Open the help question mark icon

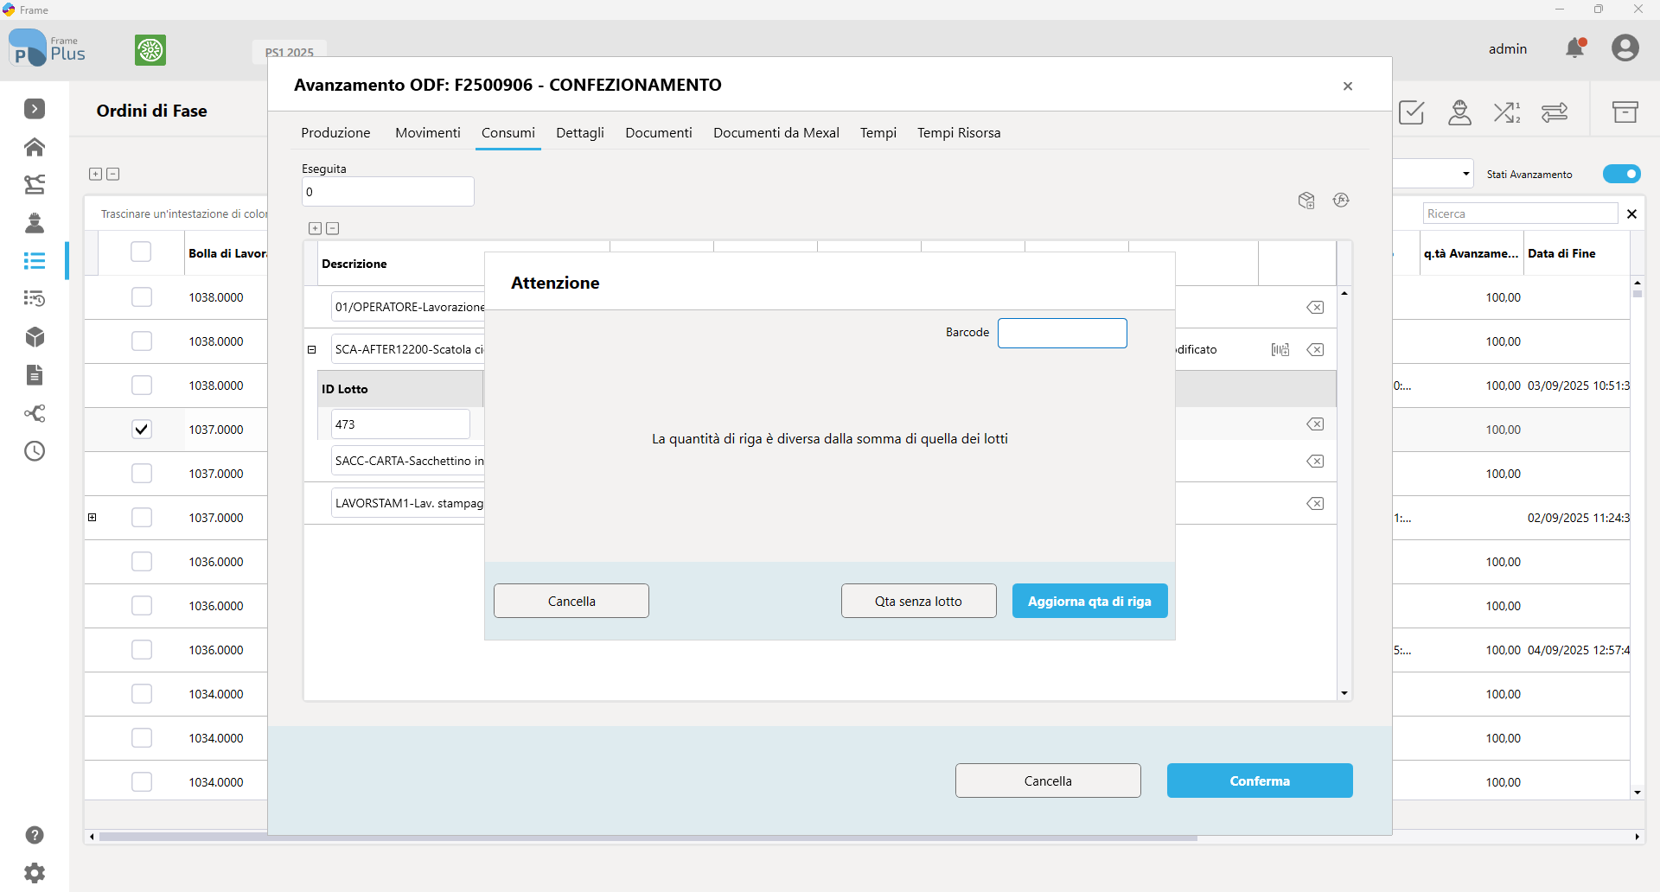pos(35,835)
